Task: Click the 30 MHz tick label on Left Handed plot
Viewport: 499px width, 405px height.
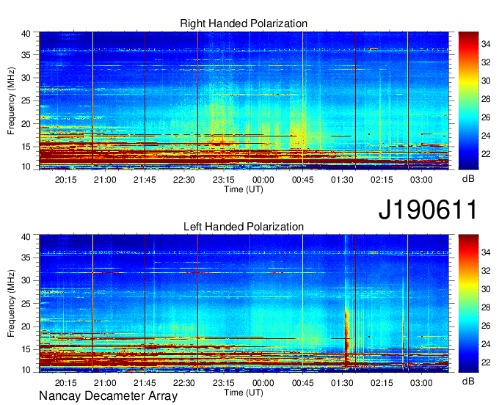Action: [26, 280]
